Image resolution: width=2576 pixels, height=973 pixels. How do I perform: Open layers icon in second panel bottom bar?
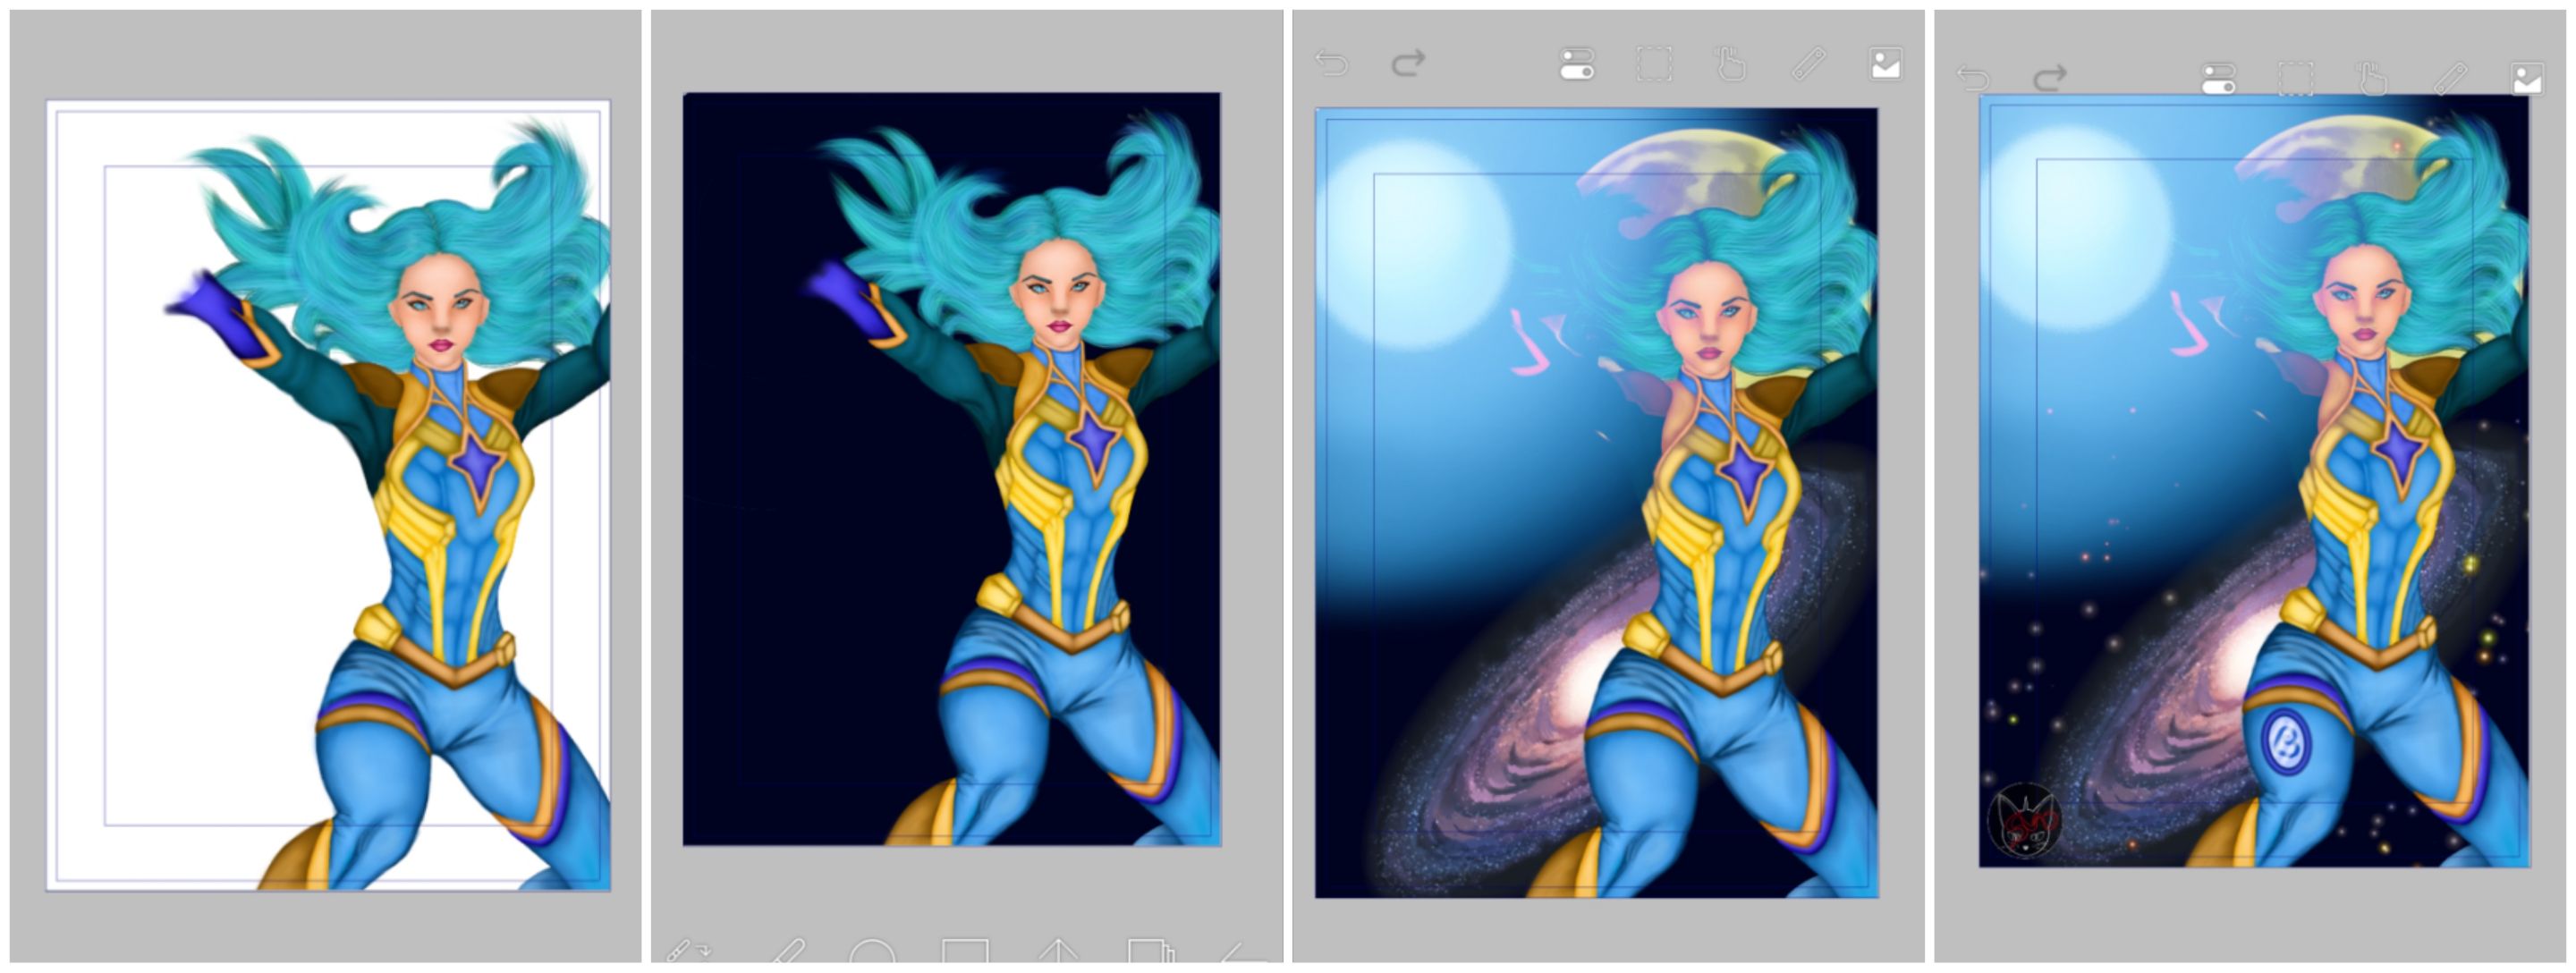[1150, 951]
